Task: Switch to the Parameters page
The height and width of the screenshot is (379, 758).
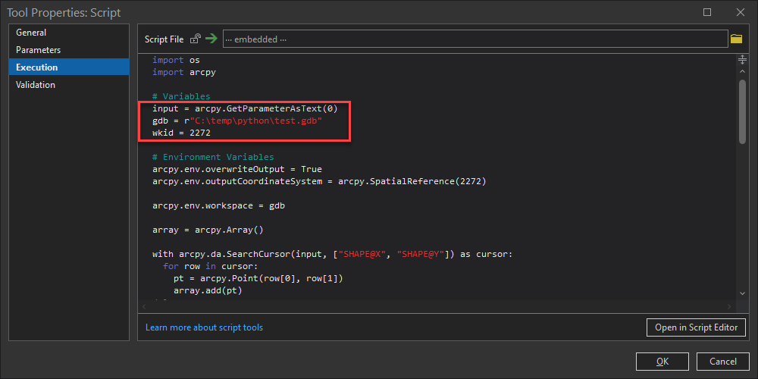Action: tap(38, 50)
